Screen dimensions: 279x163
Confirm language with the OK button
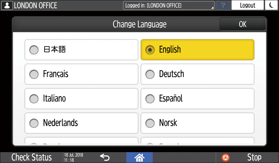tap(242, 24)
